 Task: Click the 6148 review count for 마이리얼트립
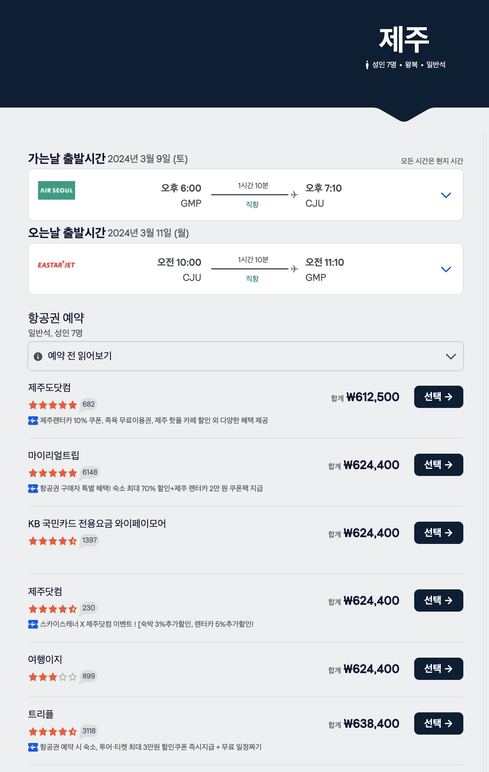tap(90, 472)
